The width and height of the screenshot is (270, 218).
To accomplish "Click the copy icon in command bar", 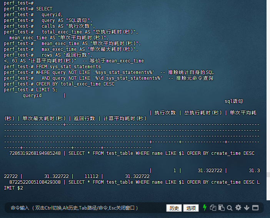I will point(213,208).
